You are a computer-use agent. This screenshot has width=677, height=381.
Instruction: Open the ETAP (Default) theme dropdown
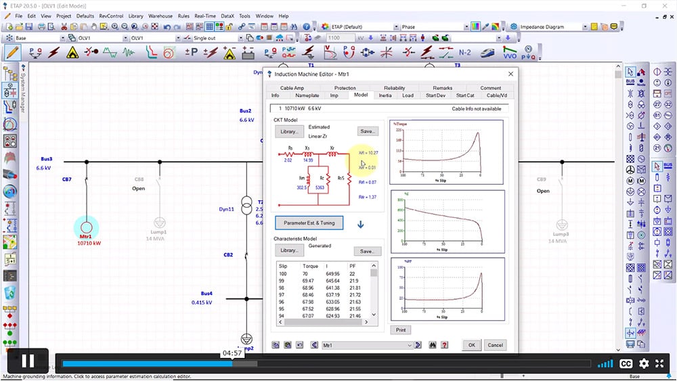coord(396,27)
